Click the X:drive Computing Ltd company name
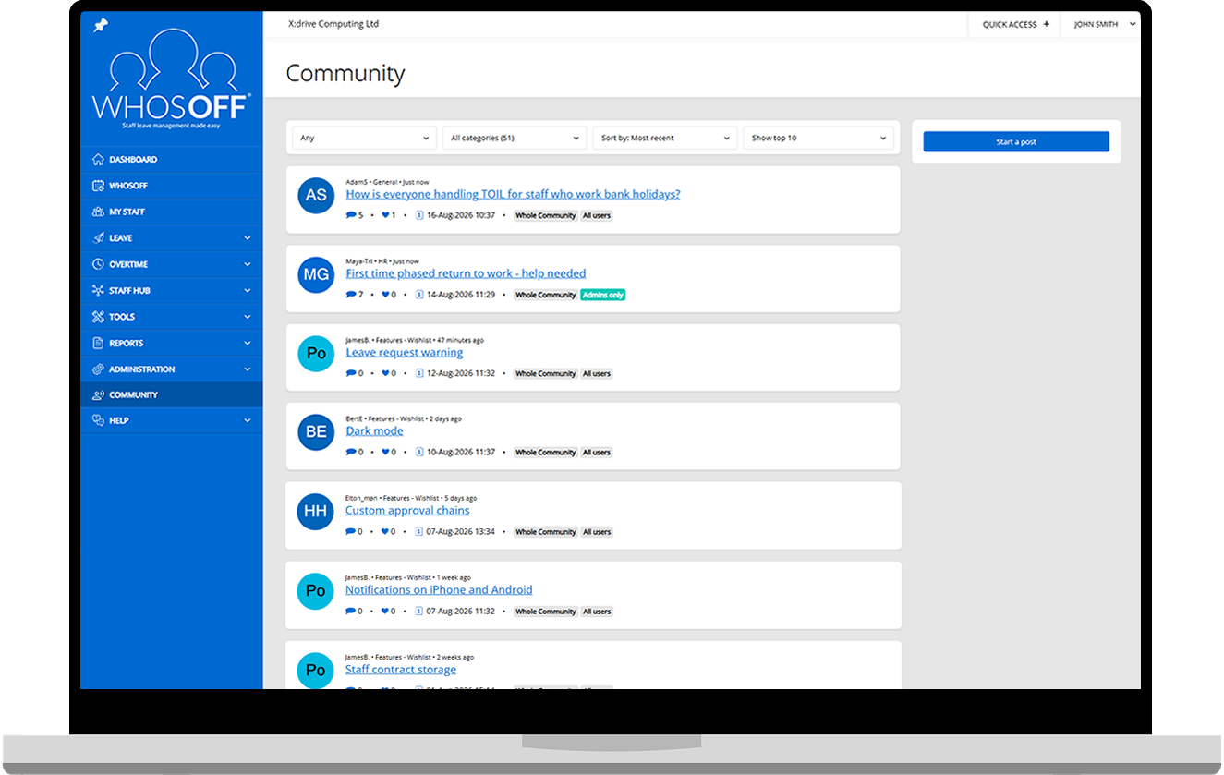Image resolution: width=1224 pixels, height=775 pixels. [x=333, y=24]
